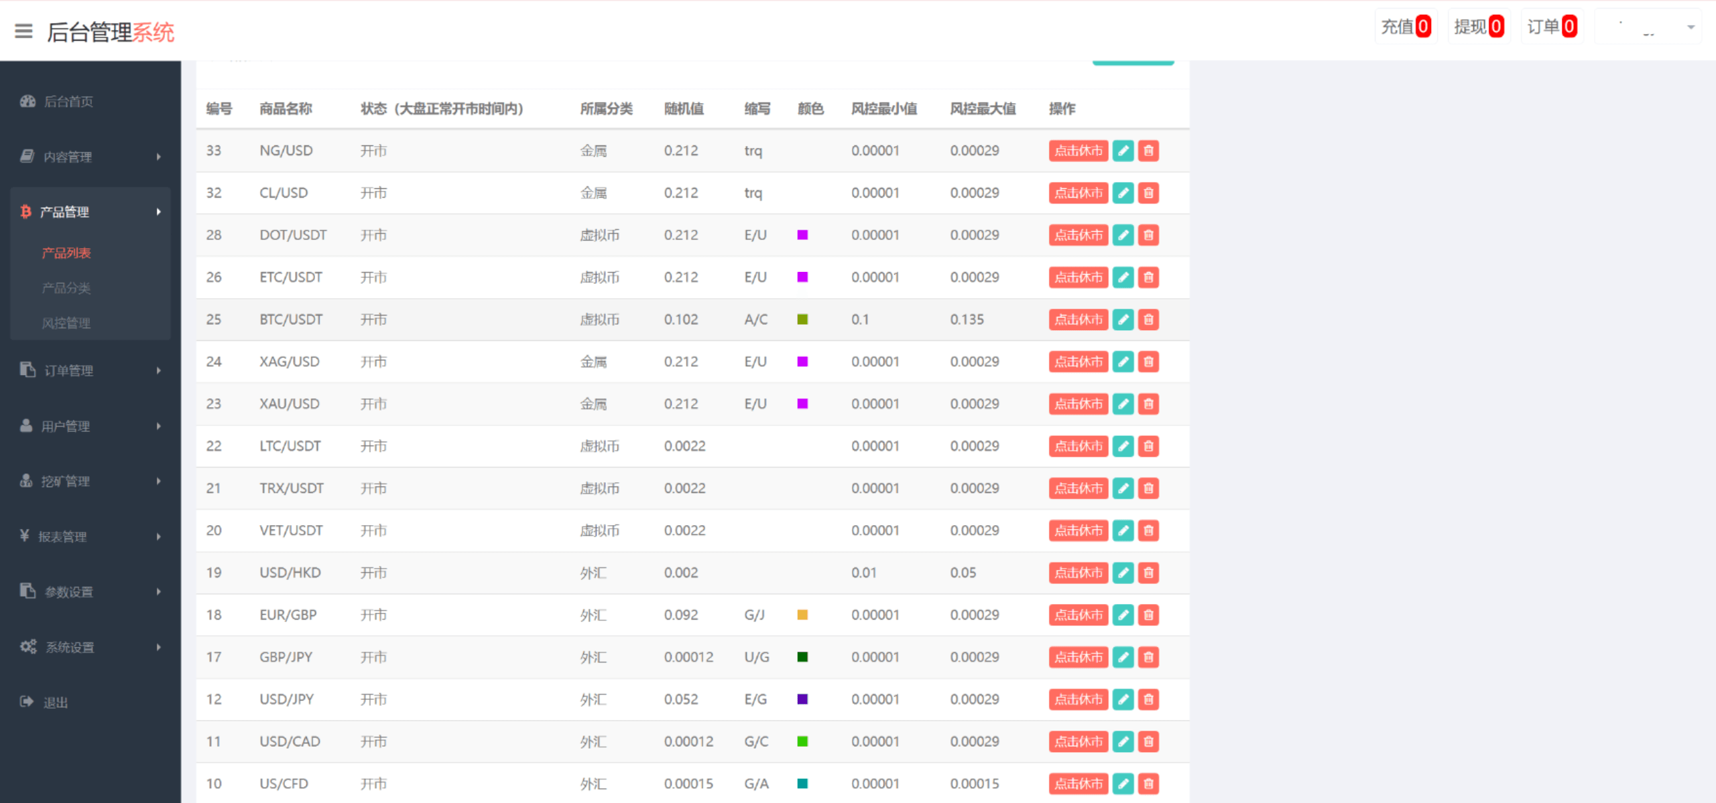Click the edit pencil icon for BTC/USDT
The image size is (1716, 803).
[x=1123, y=319]
